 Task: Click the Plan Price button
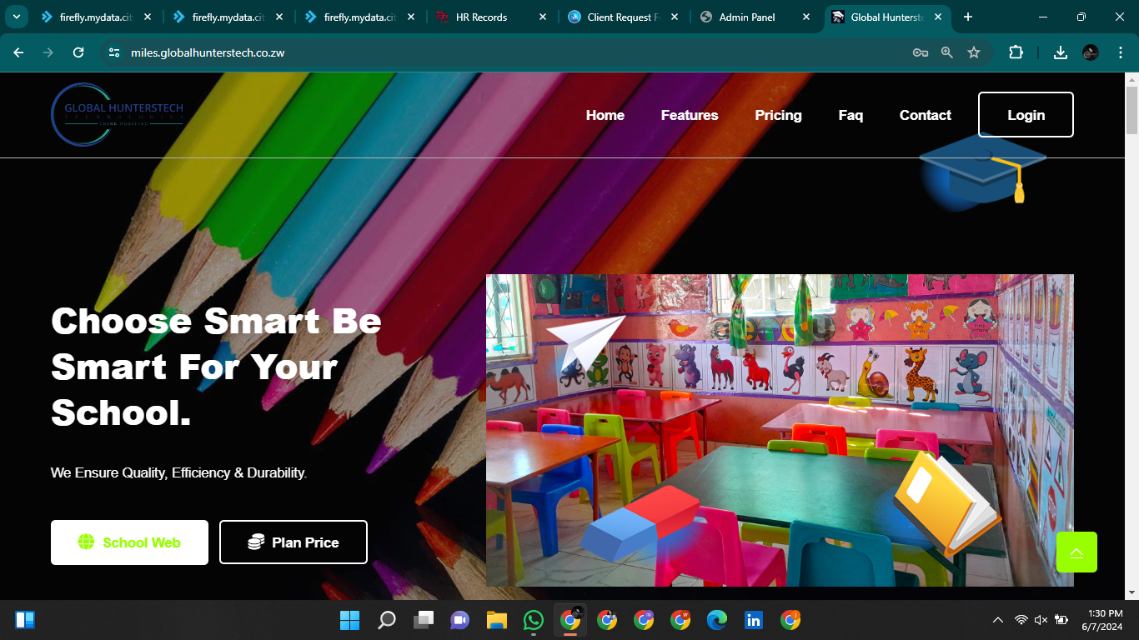click(x=293, y=542)
